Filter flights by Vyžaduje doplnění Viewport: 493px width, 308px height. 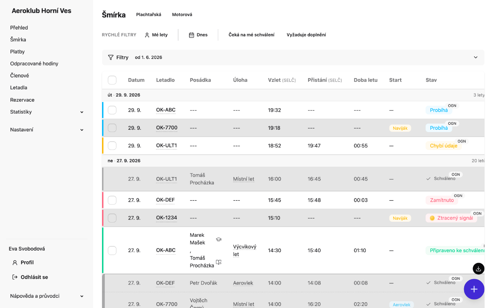(x=306, y=35)
